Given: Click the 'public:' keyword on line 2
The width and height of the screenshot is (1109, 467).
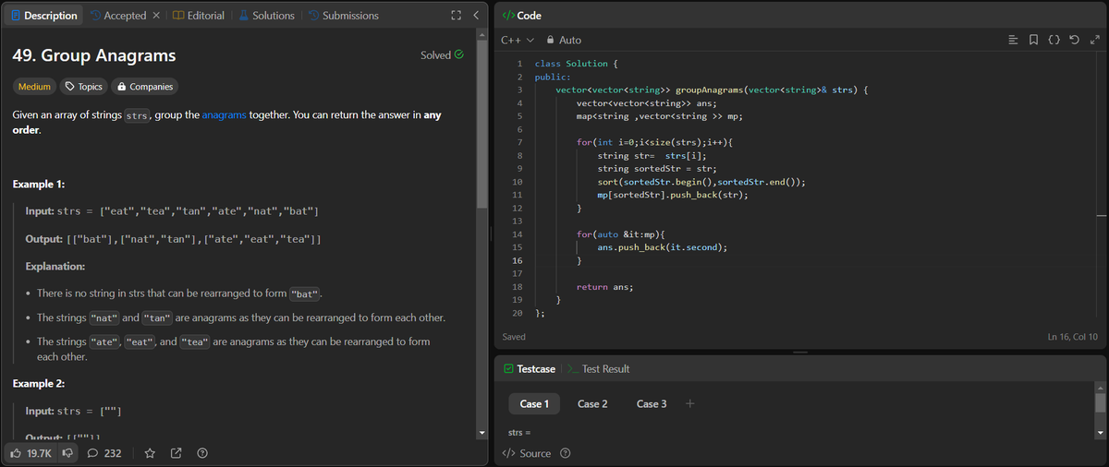Looking at the screenshot, I should coord(554,77).
